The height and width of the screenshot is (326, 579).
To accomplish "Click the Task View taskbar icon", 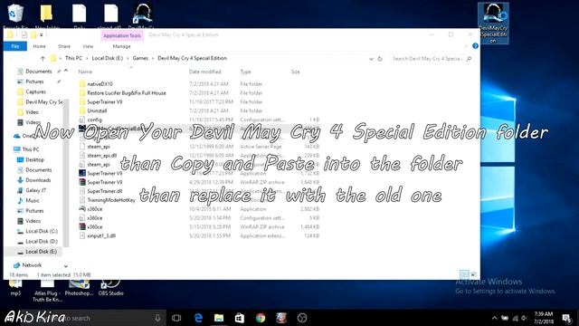I will [176, 318].
